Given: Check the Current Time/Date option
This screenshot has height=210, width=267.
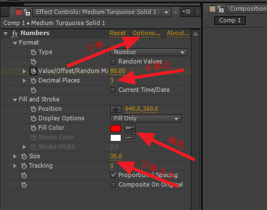Looking at the screenshot, I should [113, 90].
